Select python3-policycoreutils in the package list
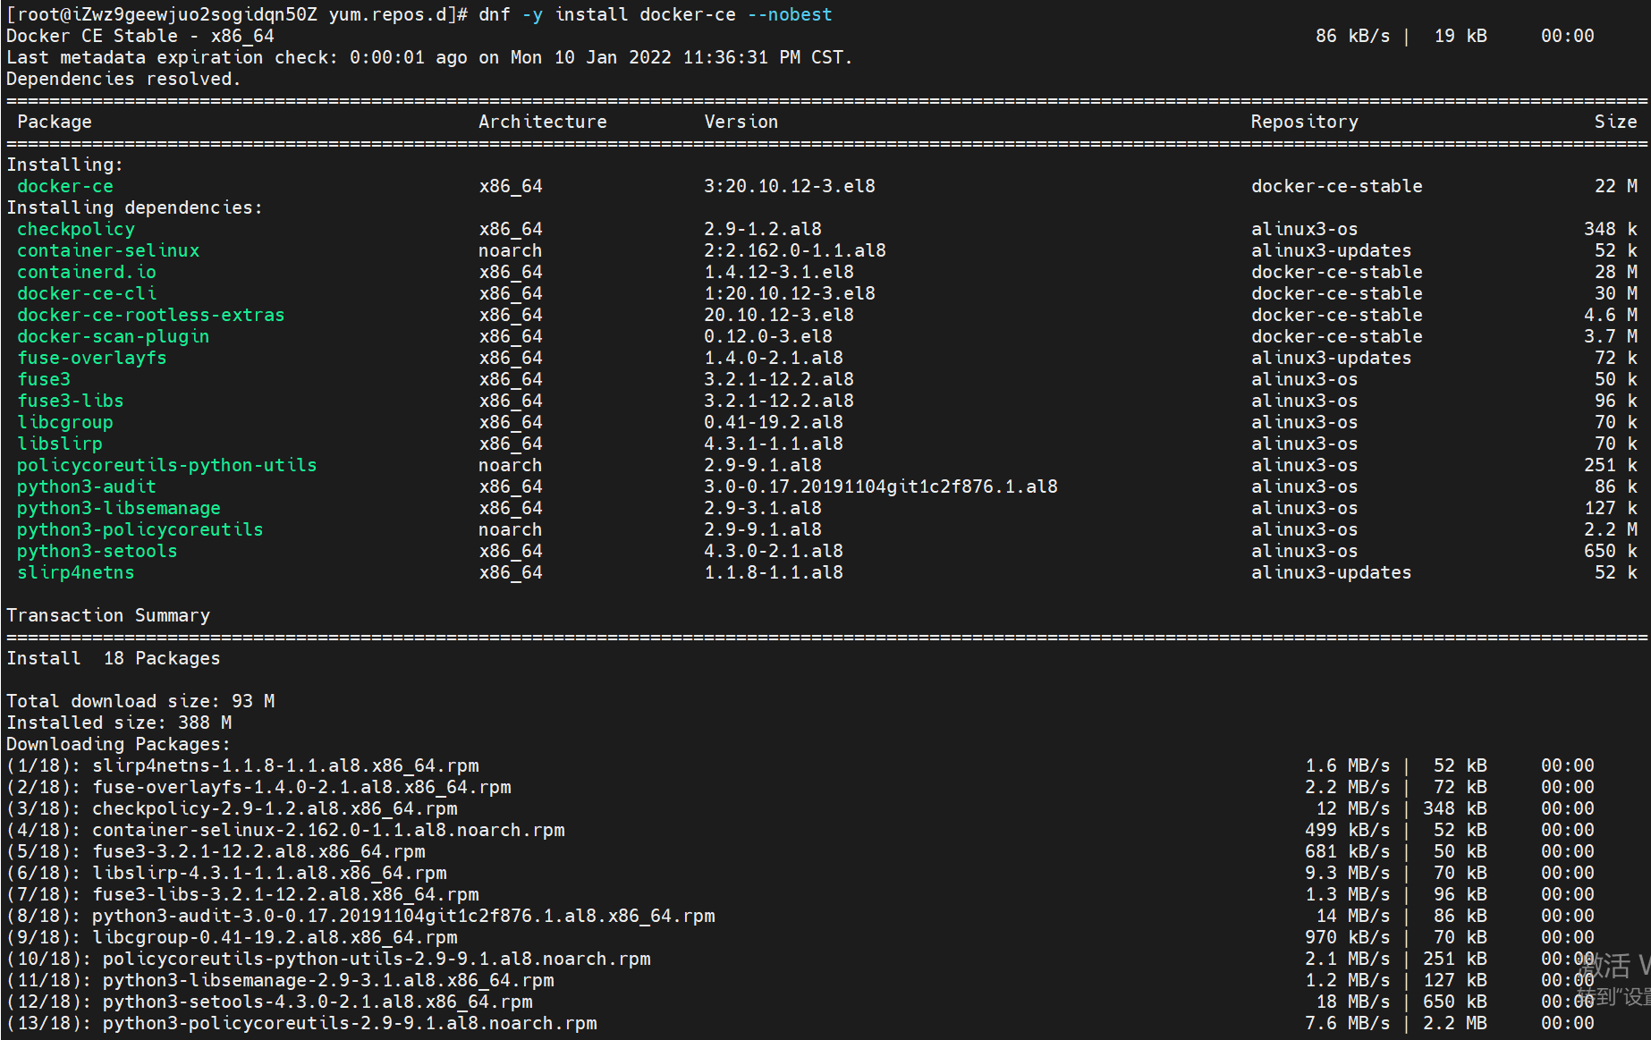1651x1040 pixels. click(140, 529)
